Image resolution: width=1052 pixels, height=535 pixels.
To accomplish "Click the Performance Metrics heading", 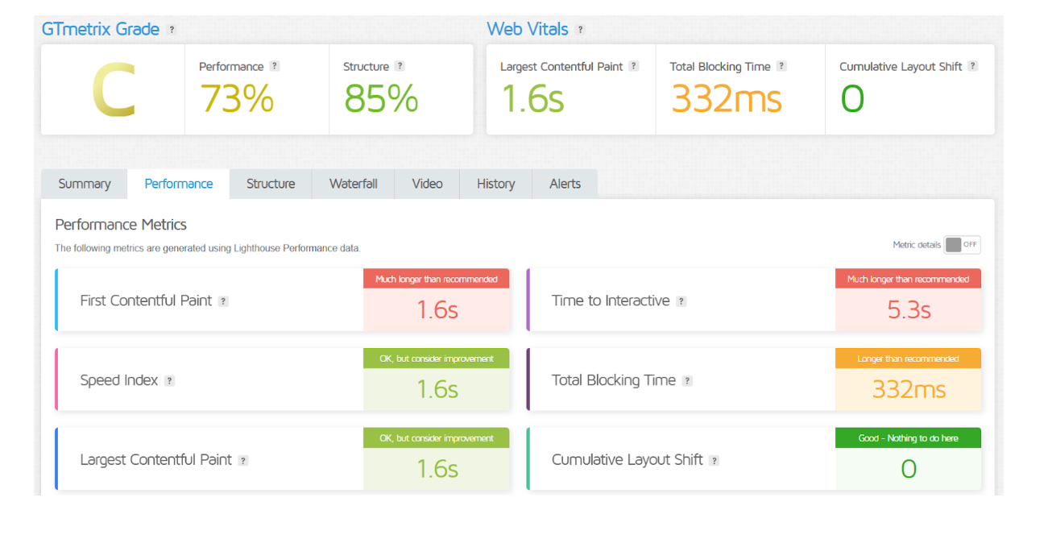I will [121, 225].
